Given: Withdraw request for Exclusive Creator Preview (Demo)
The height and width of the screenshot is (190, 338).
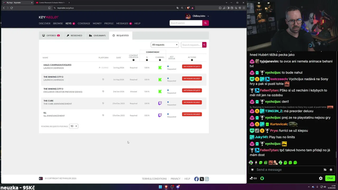Looking at the screenshot, I should click(192, 90).
